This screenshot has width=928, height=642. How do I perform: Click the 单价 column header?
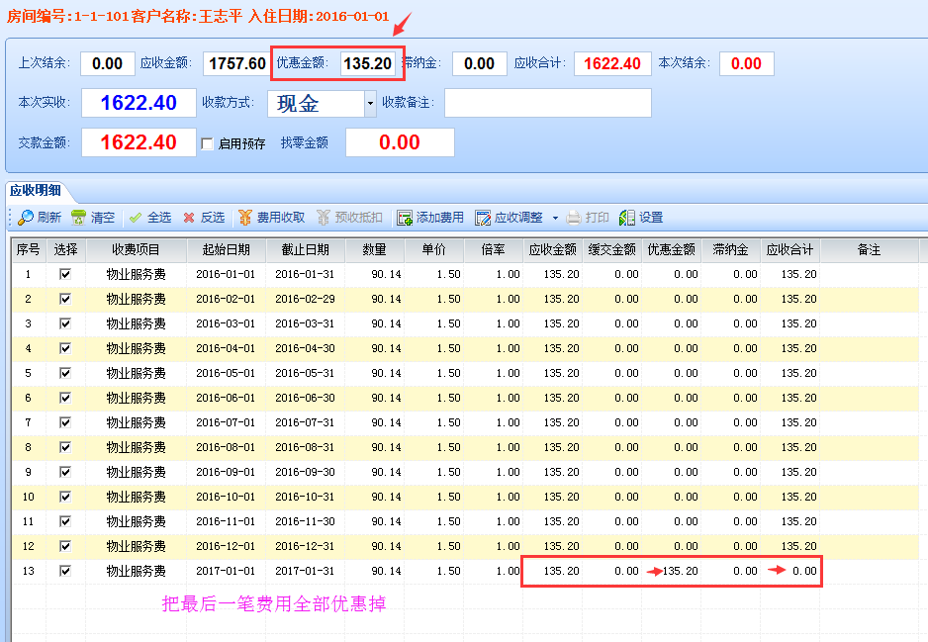(433, 250)
